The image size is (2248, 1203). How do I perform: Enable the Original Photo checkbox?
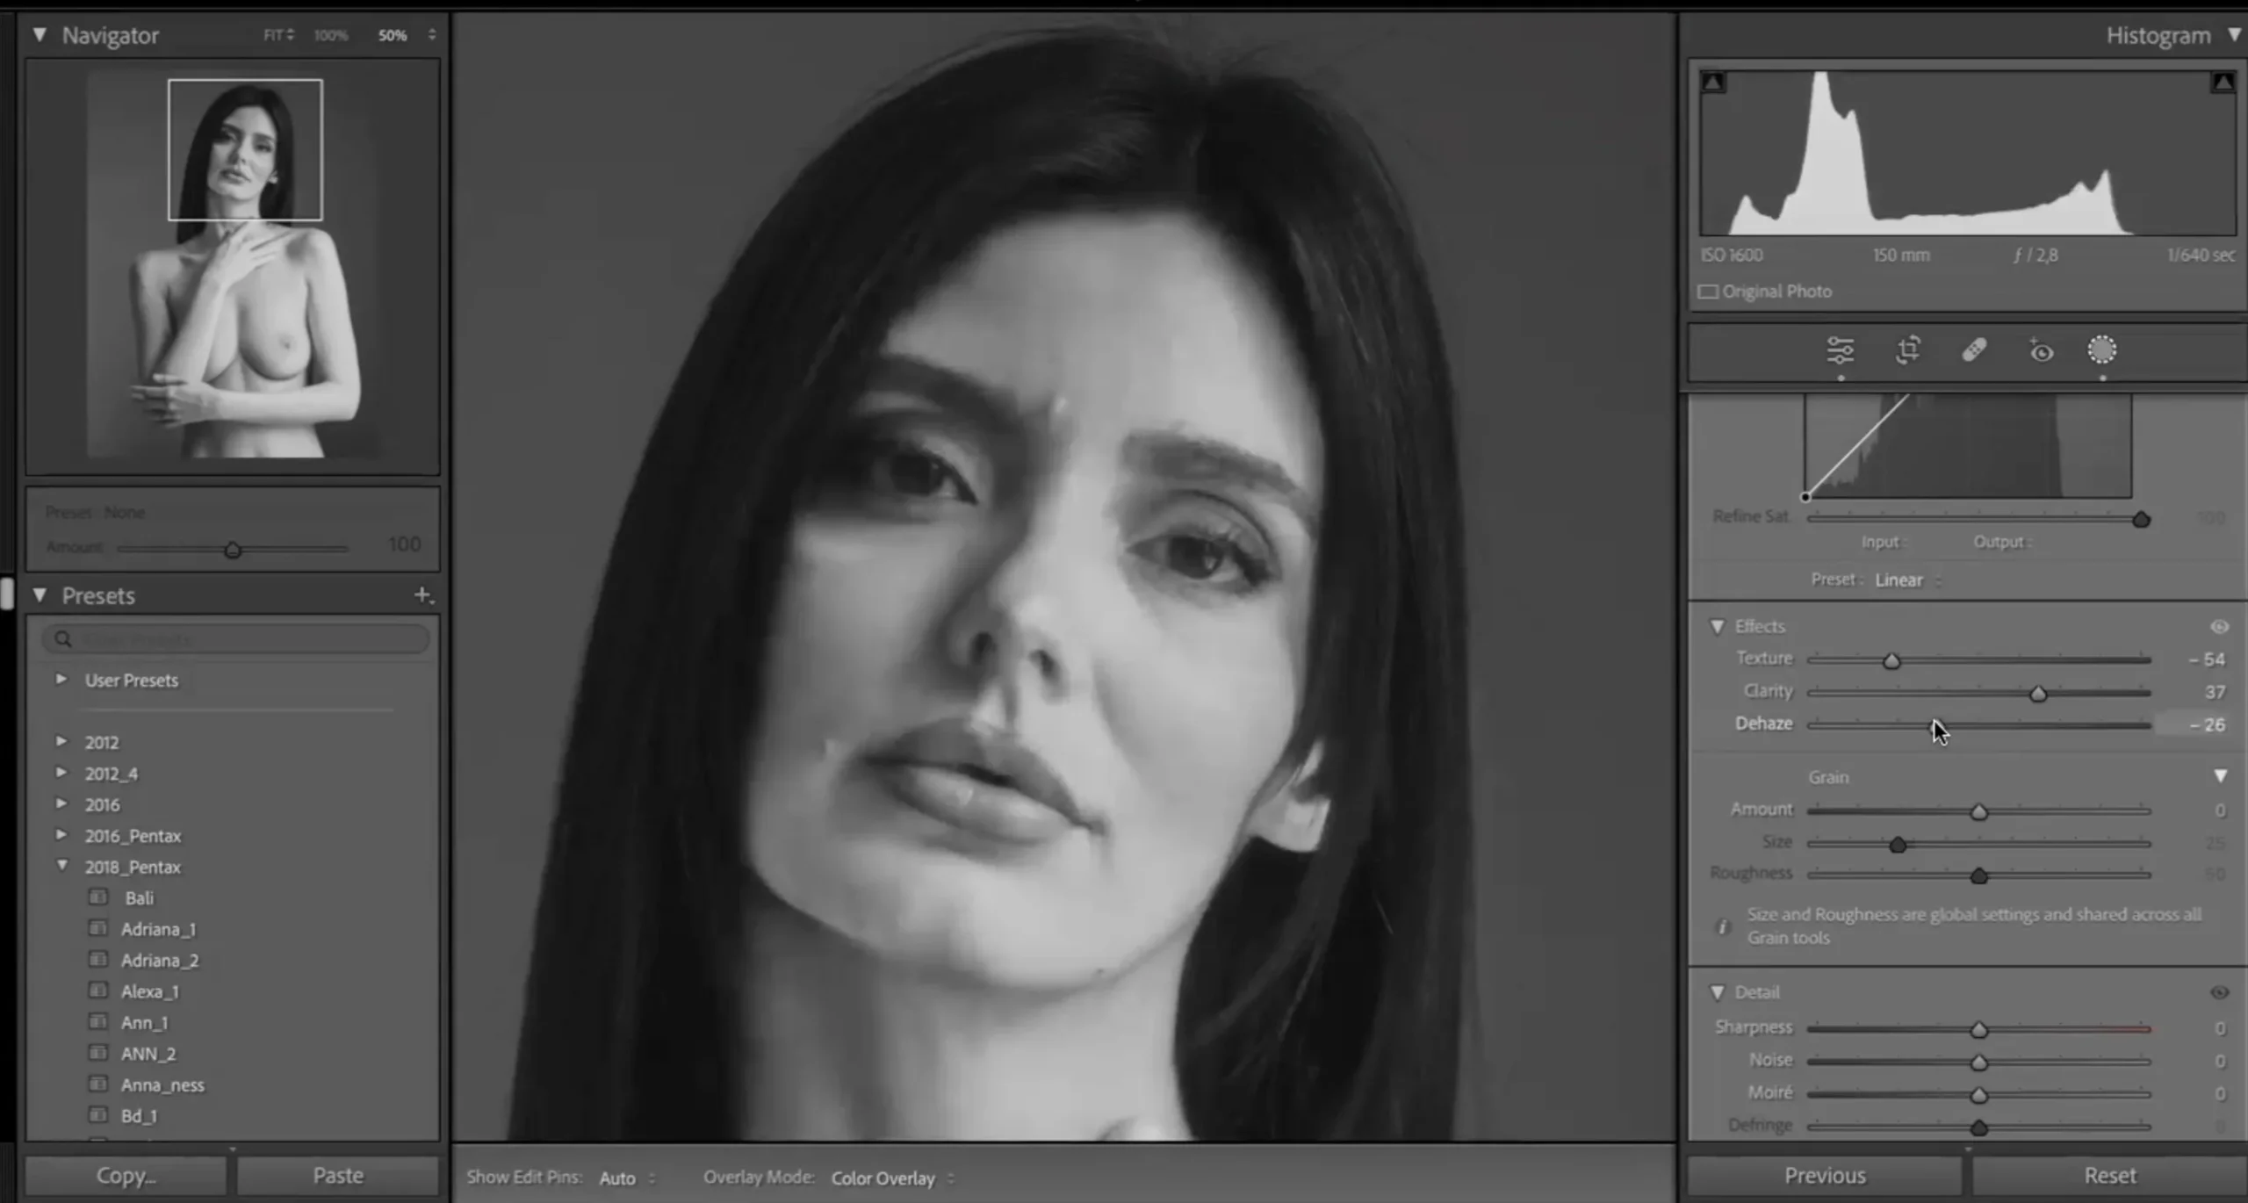[x=1709, y=291]
